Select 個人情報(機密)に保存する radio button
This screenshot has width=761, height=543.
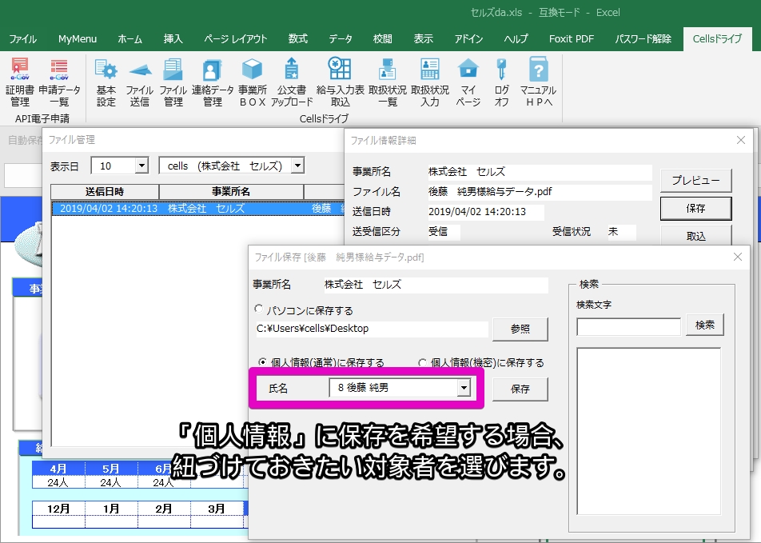pos(422,362)
